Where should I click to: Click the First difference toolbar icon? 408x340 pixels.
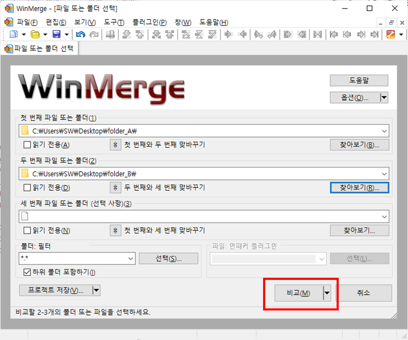click(186, 34)
